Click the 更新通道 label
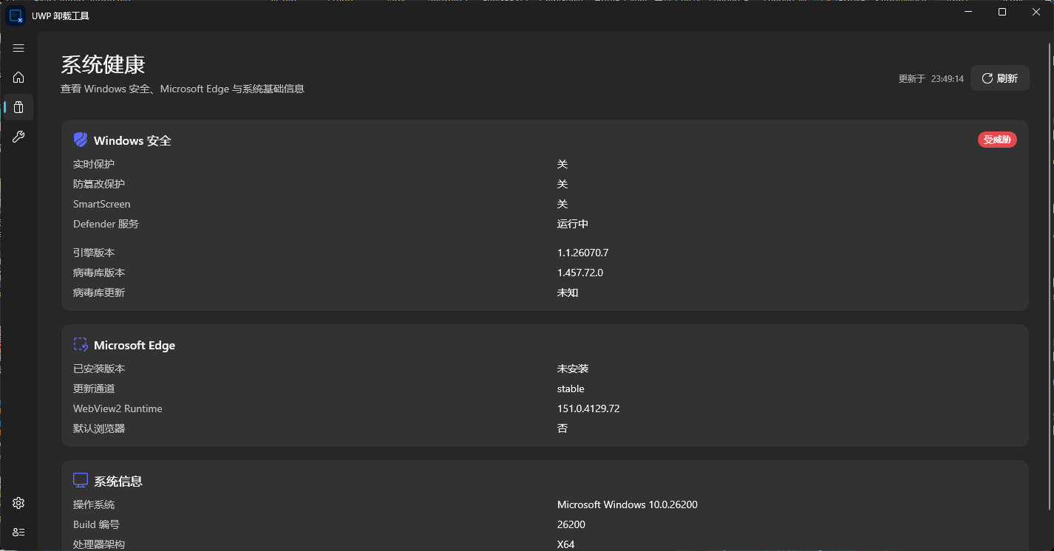 [94, 389]
